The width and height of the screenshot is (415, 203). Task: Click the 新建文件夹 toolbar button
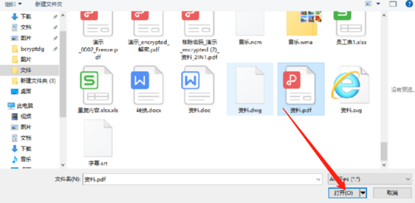point(49,4)
